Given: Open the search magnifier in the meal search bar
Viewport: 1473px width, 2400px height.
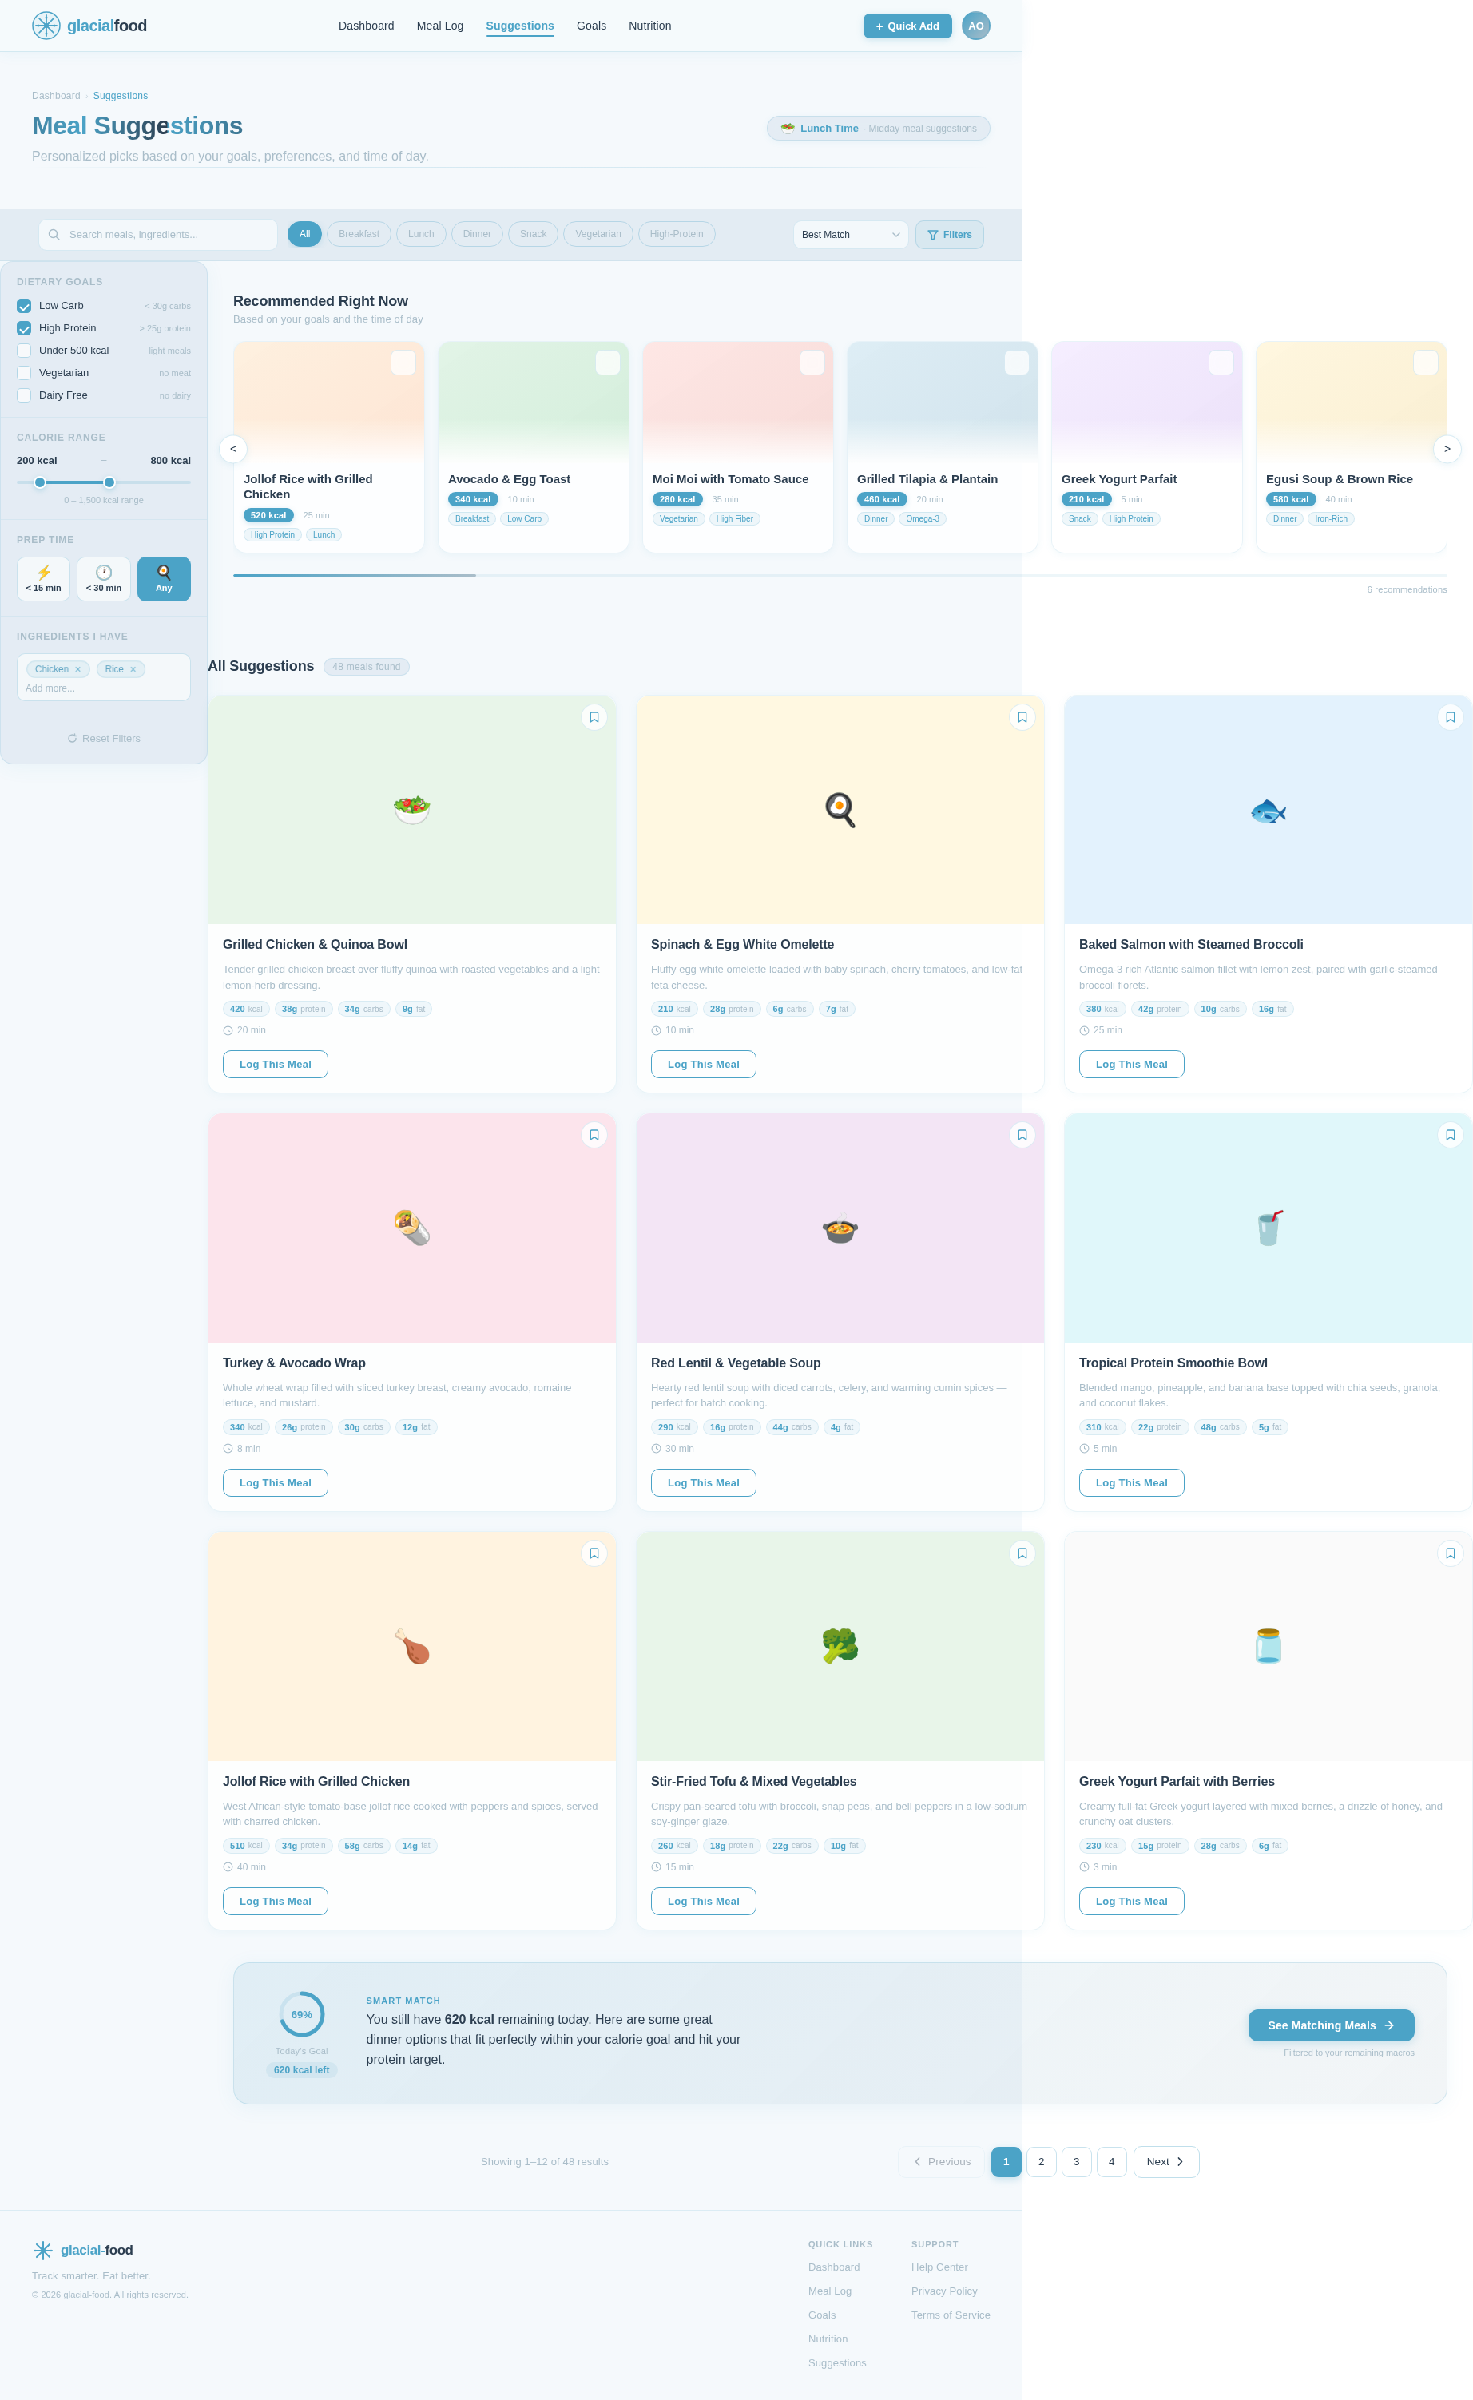Looking at the screenshot, I should [x=54, y=234].
